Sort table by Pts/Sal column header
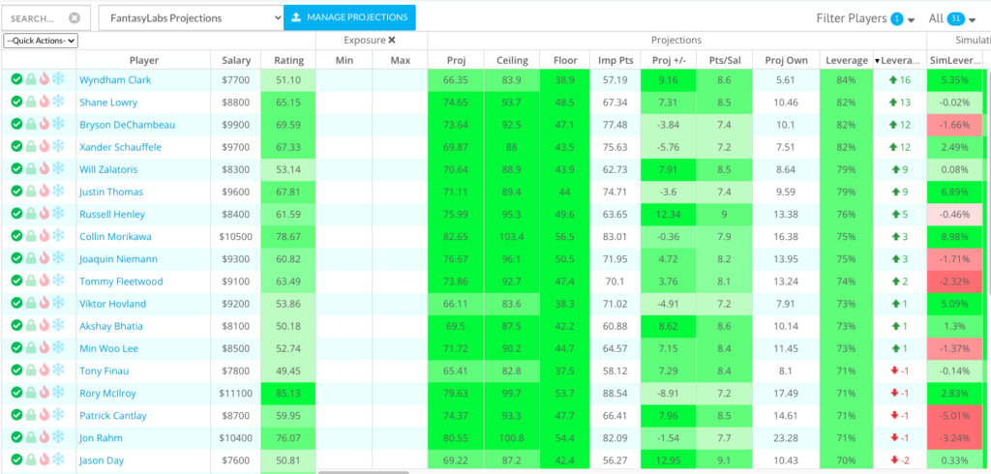 (x=724, y=61)
